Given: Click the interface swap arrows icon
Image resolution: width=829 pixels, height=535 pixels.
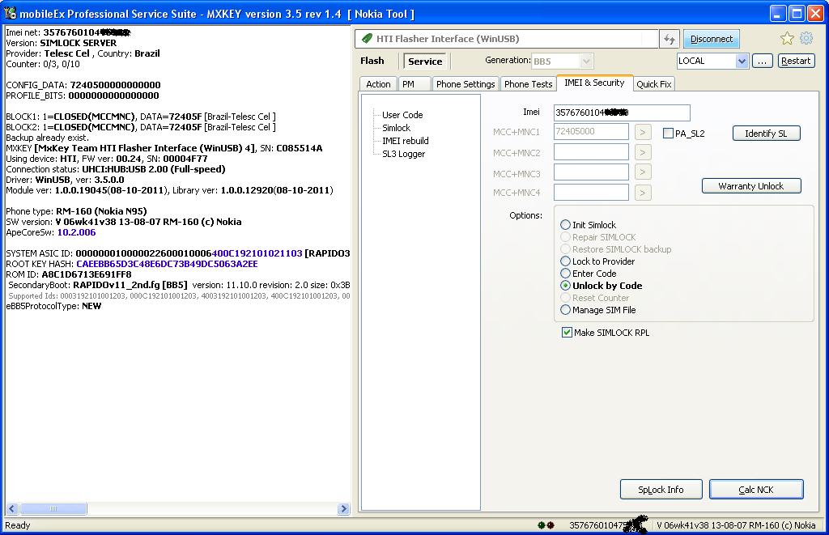Looking at the screenshot, I should [x=670, y=39].
